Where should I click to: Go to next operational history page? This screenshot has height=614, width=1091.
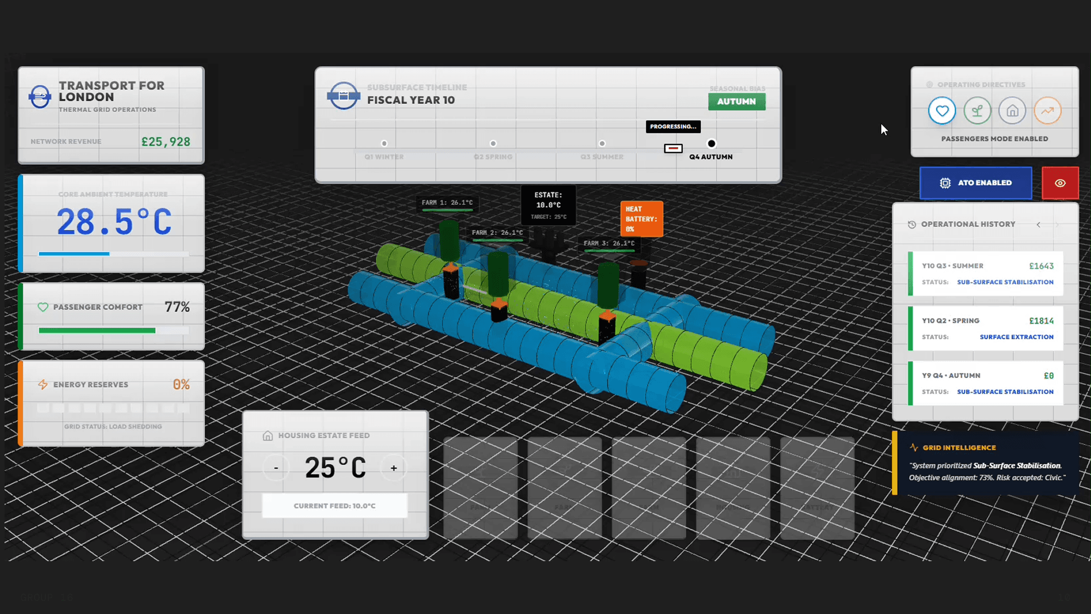coord(1057,225)
